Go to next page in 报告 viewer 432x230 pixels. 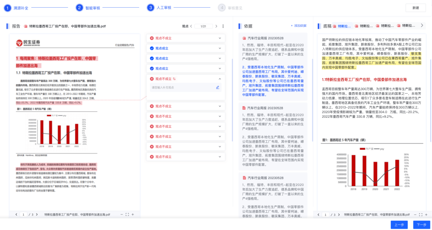pyautogui.click(x=37, y=214)
